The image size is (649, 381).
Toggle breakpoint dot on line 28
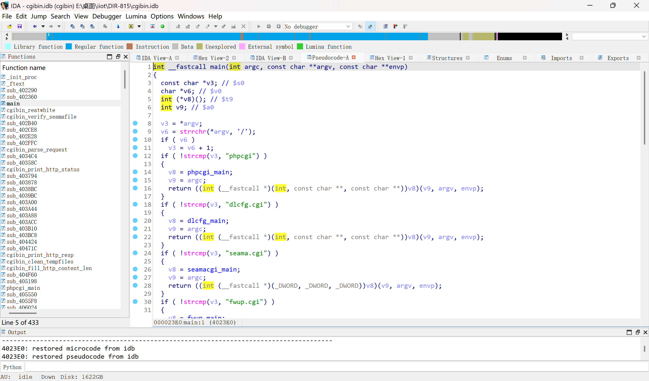[135, 285]
